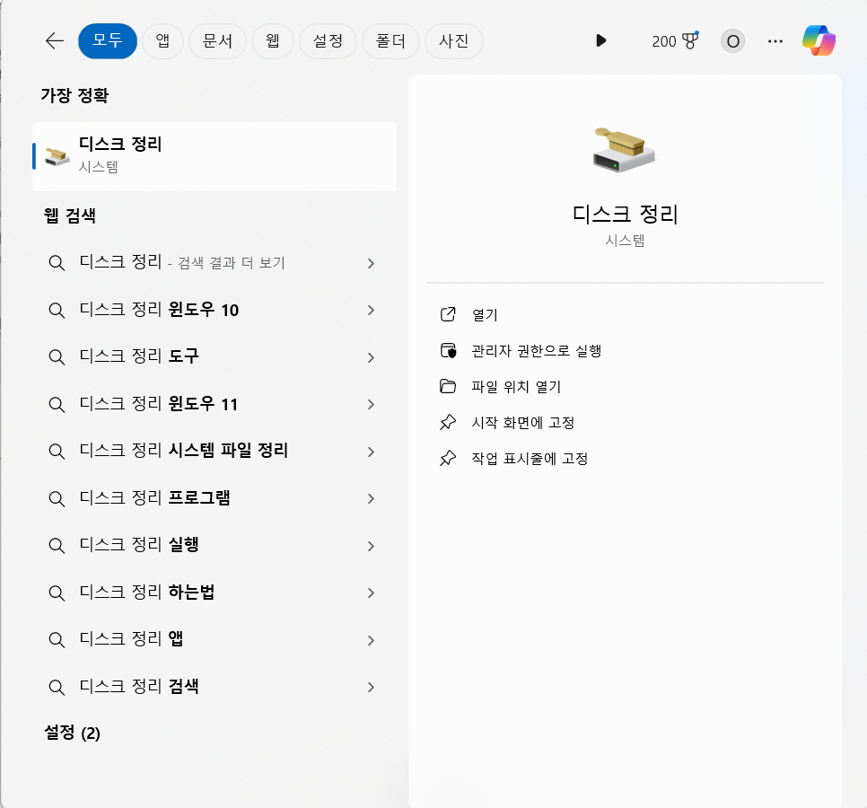The width and height of the screenshot is (867, 808).
Task: Open the user account profile icon
Action: point(731,40)
